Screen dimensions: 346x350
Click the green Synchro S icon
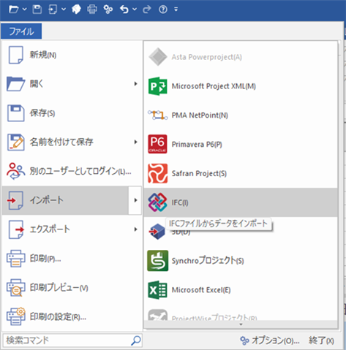[x=158, y=261]
